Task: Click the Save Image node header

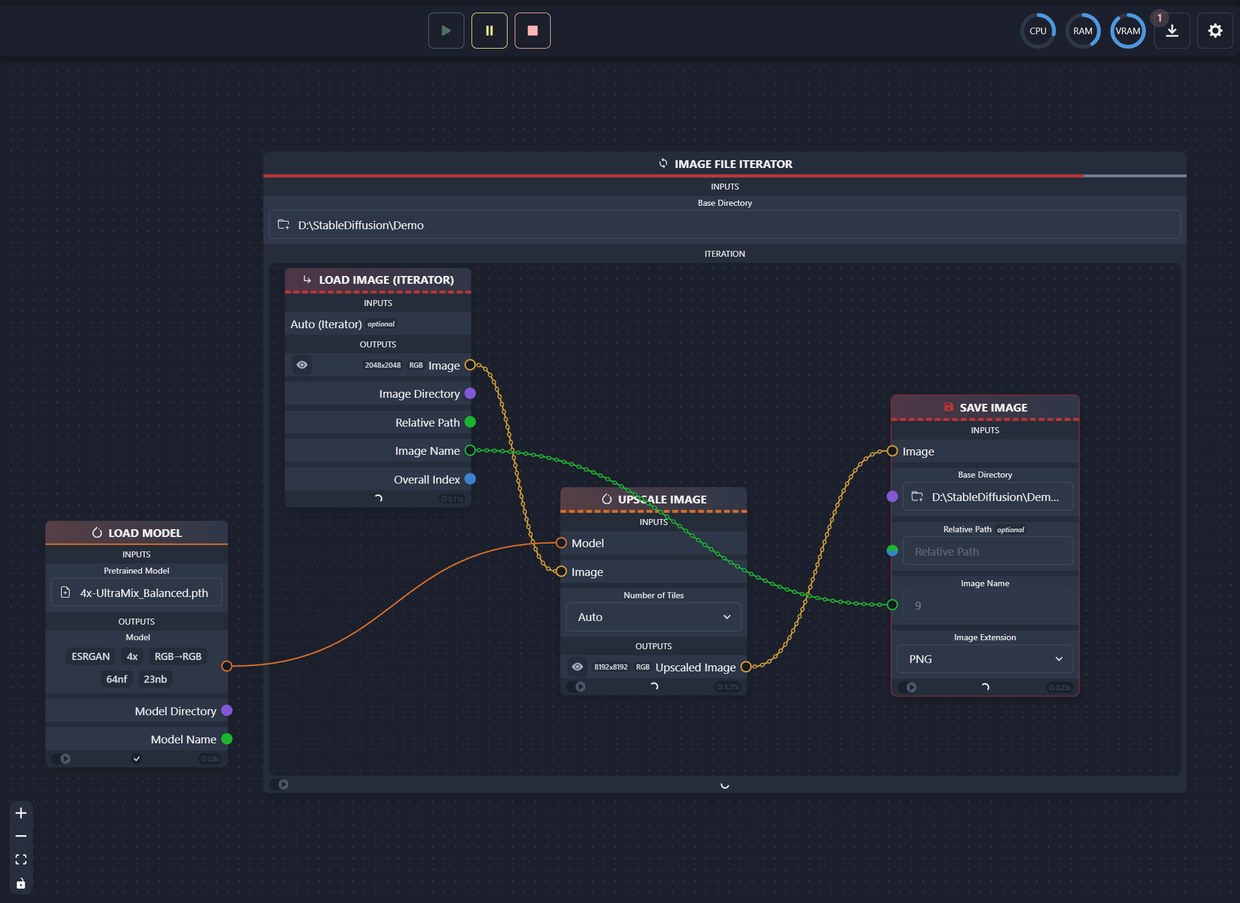Action: (984, 407)
